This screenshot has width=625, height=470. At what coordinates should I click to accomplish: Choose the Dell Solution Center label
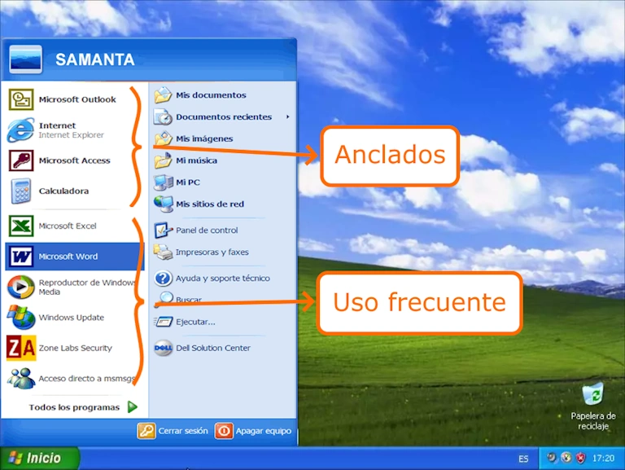click(x=213, y=348)
